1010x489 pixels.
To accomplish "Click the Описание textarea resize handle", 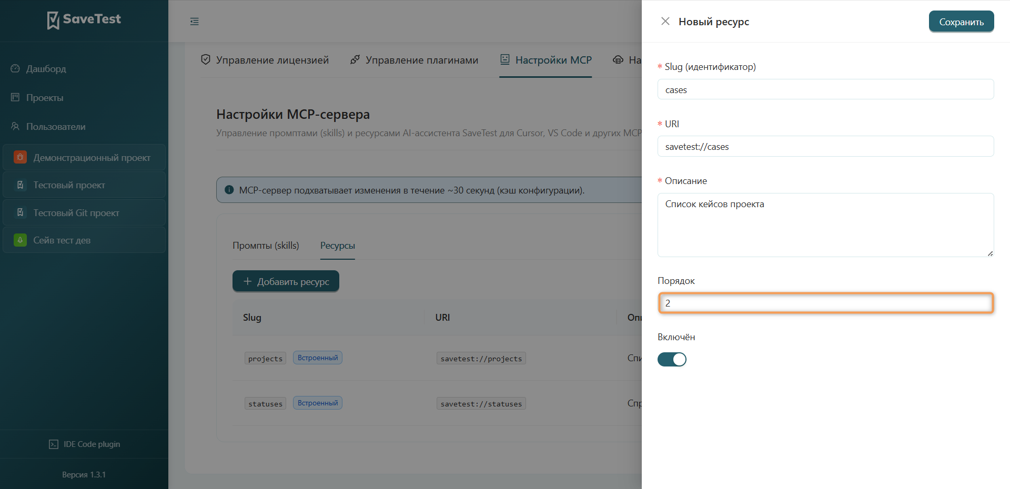I will tap(990, 253).
